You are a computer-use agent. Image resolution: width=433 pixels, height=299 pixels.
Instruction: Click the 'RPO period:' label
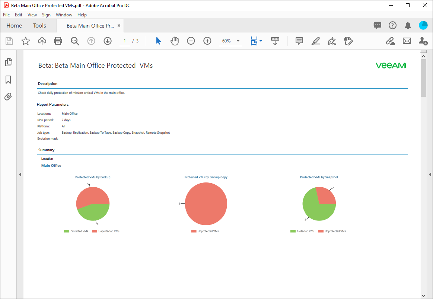[45, 120]
